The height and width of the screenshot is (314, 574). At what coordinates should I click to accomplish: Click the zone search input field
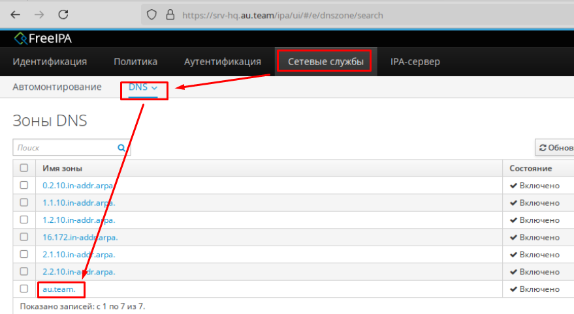tap(64, 148)
